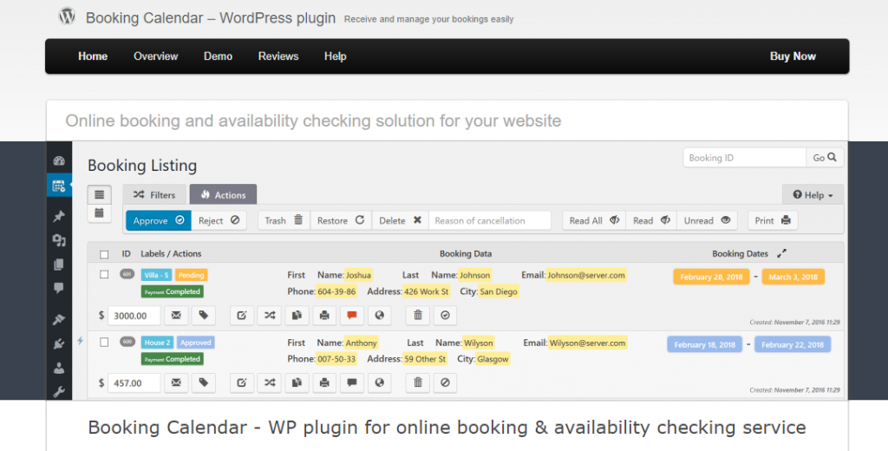
Task: Click lightning bolt beside booking 600
Action: pos(80,341)
